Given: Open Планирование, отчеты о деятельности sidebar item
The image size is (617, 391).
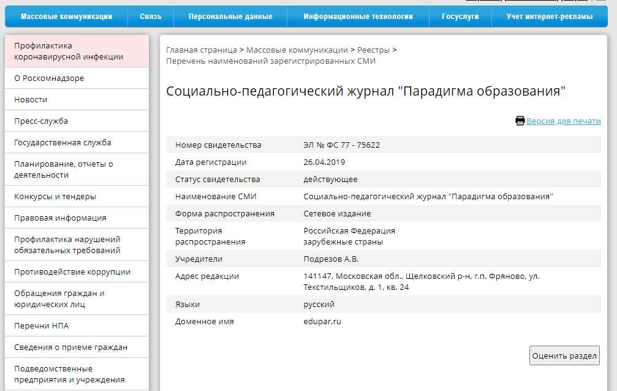Looking at the screenshot, I should point(77,169).
